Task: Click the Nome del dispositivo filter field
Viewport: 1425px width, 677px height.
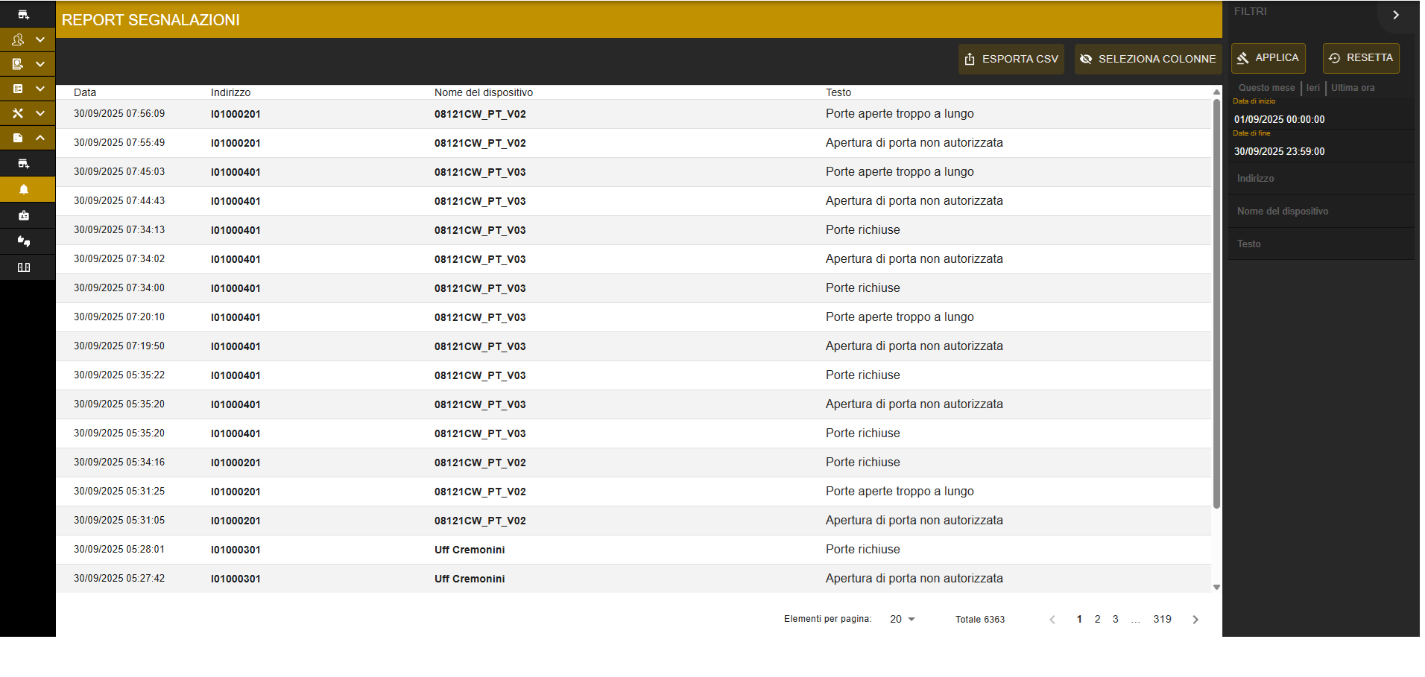Action: coord(1321,212)
